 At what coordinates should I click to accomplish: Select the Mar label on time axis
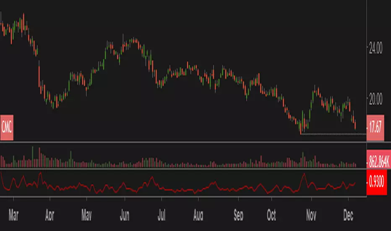click(x=13, y=215)
